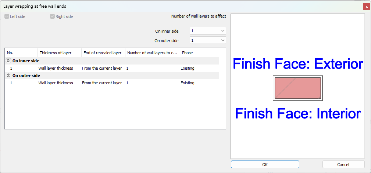Select outer side Wall layer thickness cell
The height and width of the screenshot is (173, 371).
56,83
